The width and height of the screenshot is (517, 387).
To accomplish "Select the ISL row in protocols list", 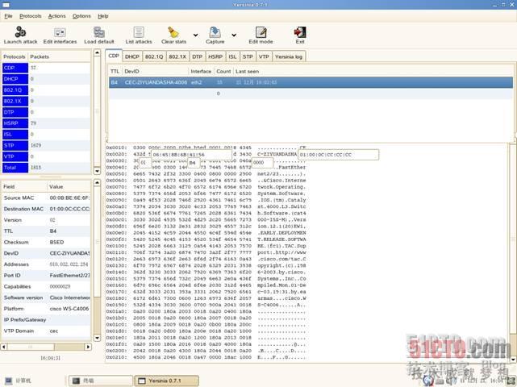I will click(x=46, y=134).
